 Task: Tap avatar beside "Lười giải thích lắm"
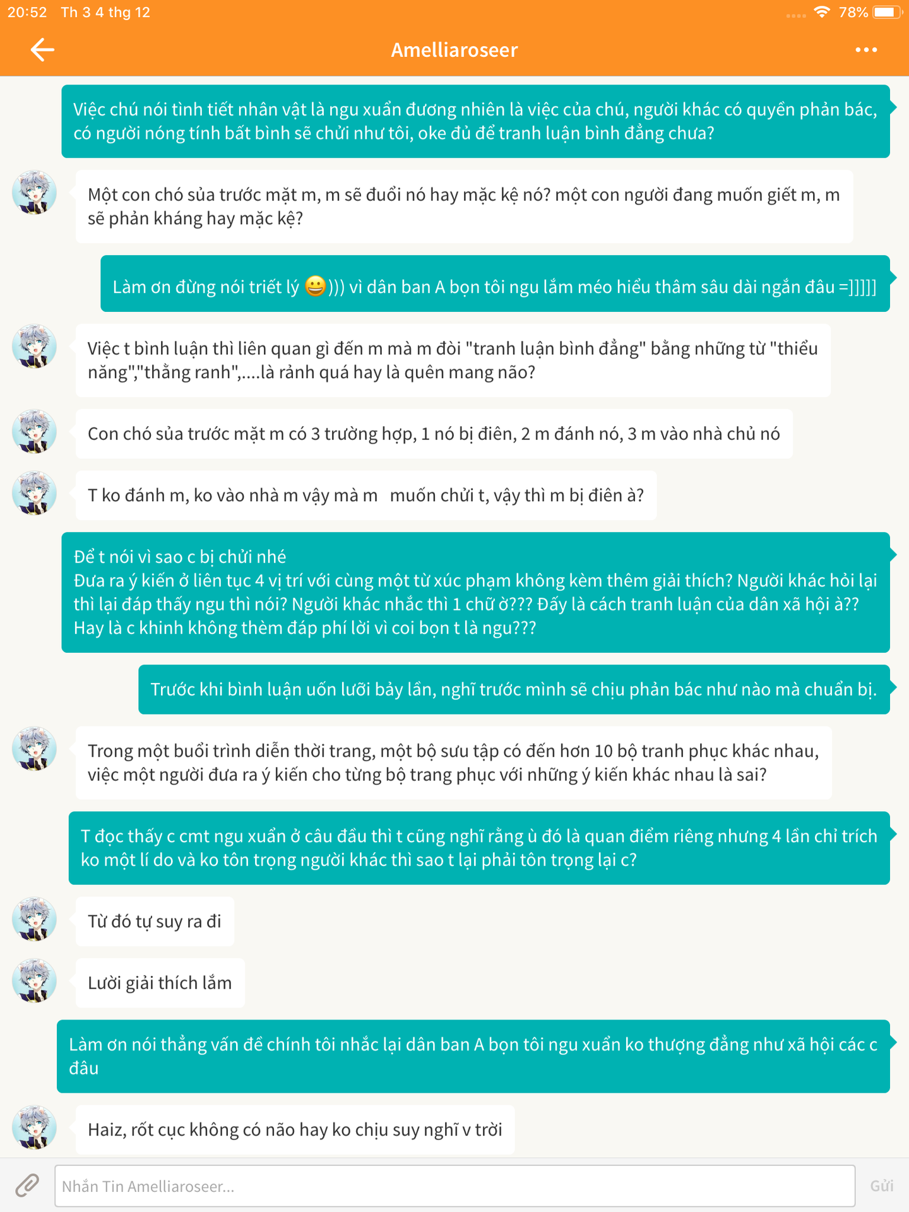[x=35, y=981]
